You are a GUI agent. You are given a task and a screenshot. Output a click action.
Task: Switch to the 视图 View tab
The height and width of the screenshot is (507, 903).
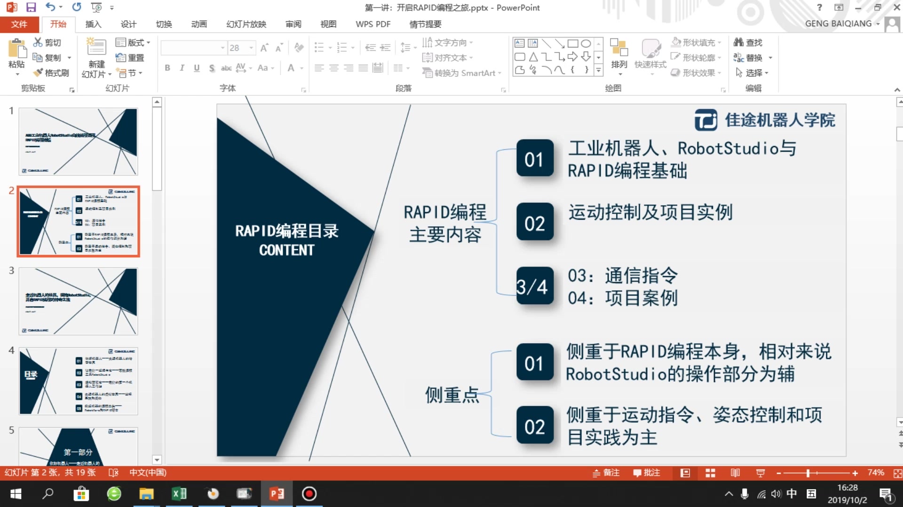pyautogui.click(x=328, y=24)
